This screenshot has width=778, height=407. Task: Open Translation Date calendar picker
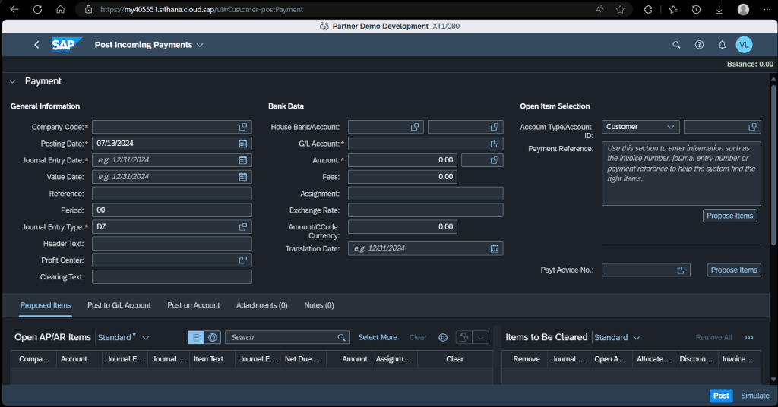[x=495, y=249]
